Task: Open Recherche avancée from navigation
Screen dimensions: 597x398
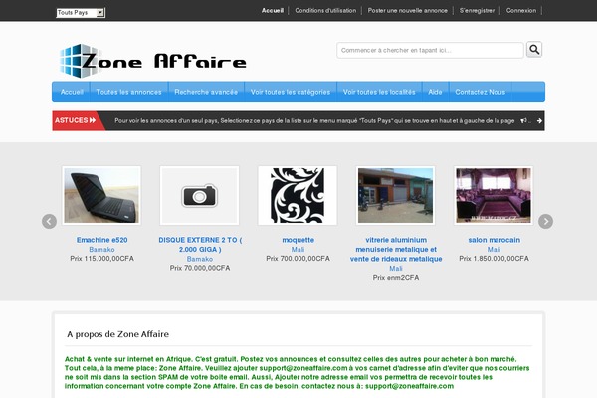Action: (x=206, y=92)
